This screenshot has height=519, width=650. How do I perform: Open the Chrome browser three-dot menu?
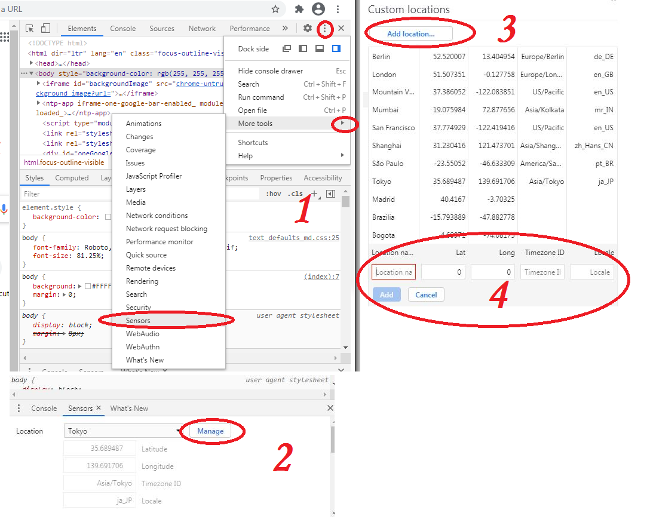pyautogui.click(x=338, y=9)
